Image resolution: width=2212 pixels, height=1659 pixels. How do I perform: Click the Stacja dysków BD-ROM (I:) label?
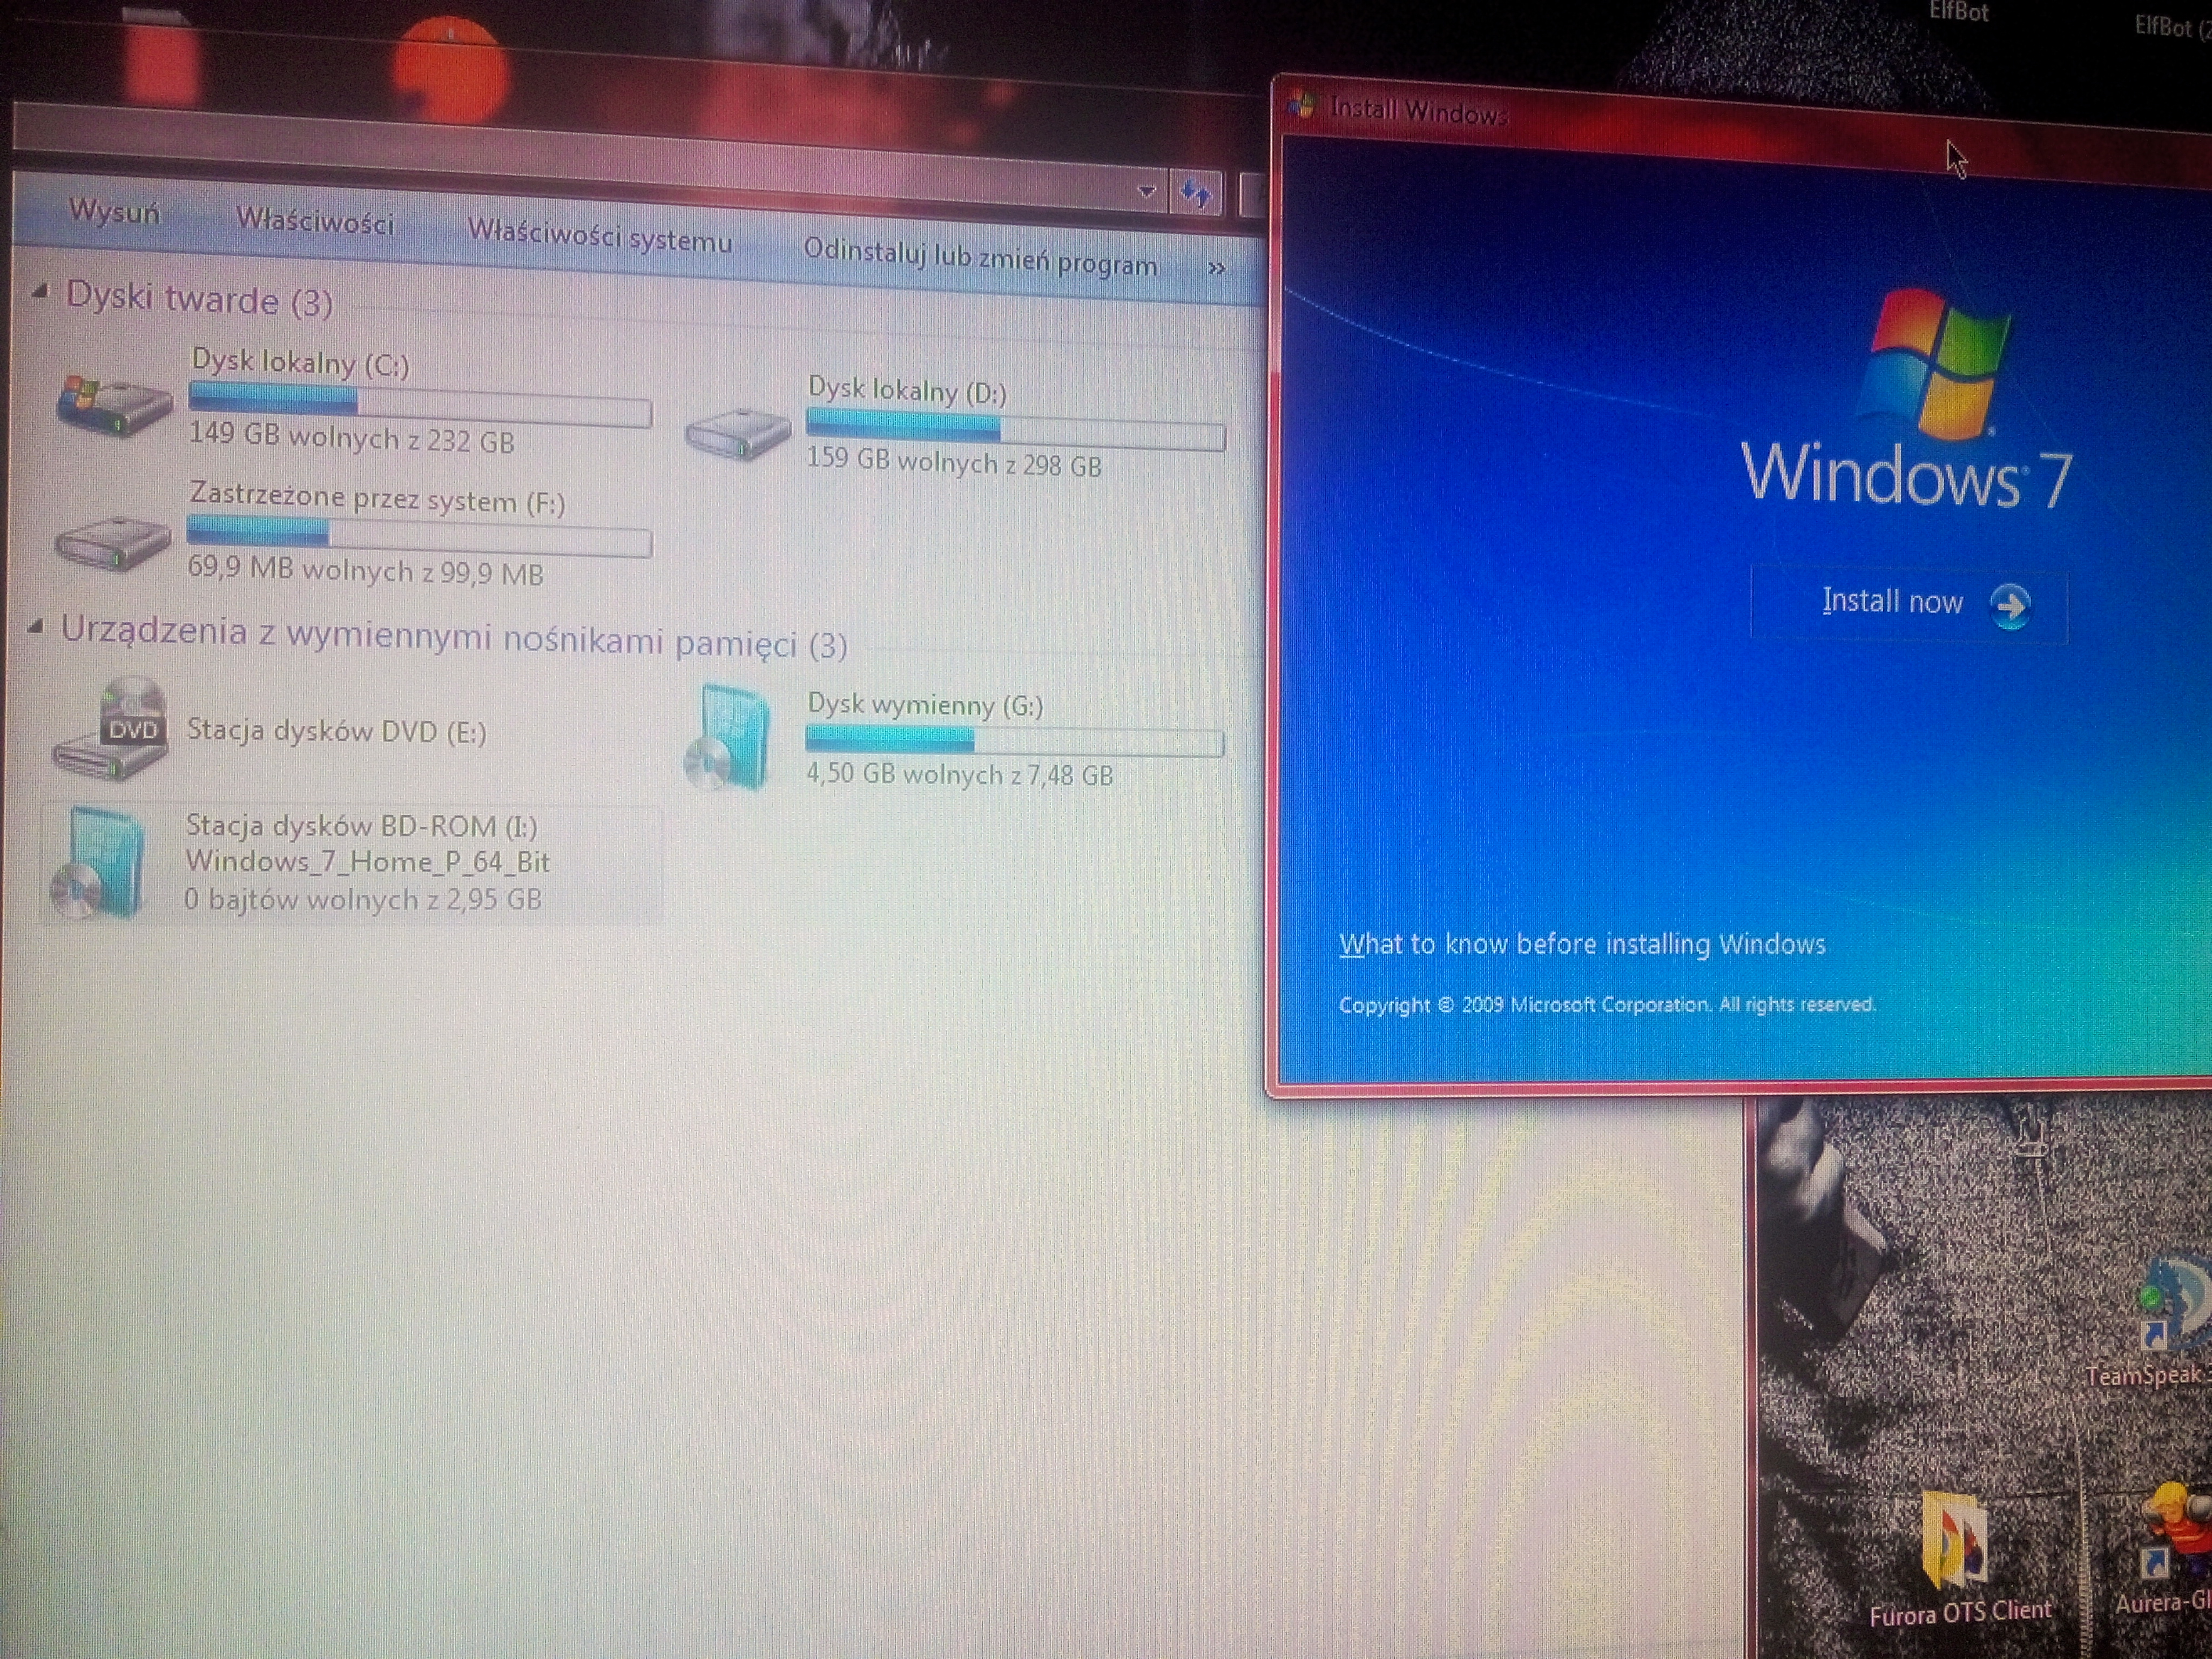click(361, 826)
